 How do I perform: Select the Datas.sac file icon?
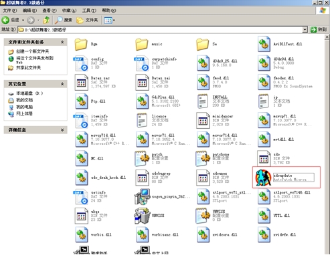coord(81,82)
